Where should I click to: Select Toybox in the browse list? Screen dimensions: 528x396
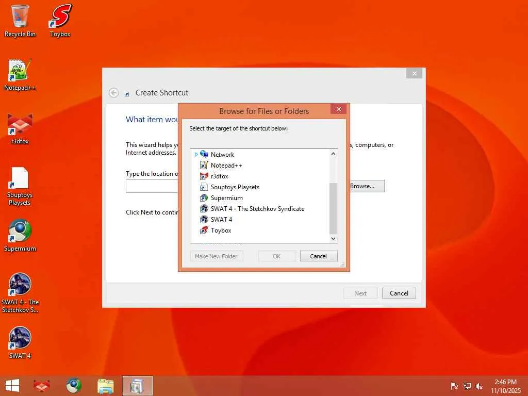(x=221, y=230)
